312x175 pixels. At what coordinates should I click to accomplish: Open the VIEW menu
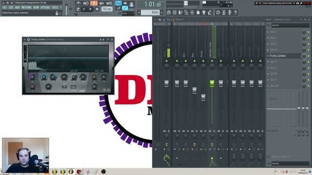(36, 8)
